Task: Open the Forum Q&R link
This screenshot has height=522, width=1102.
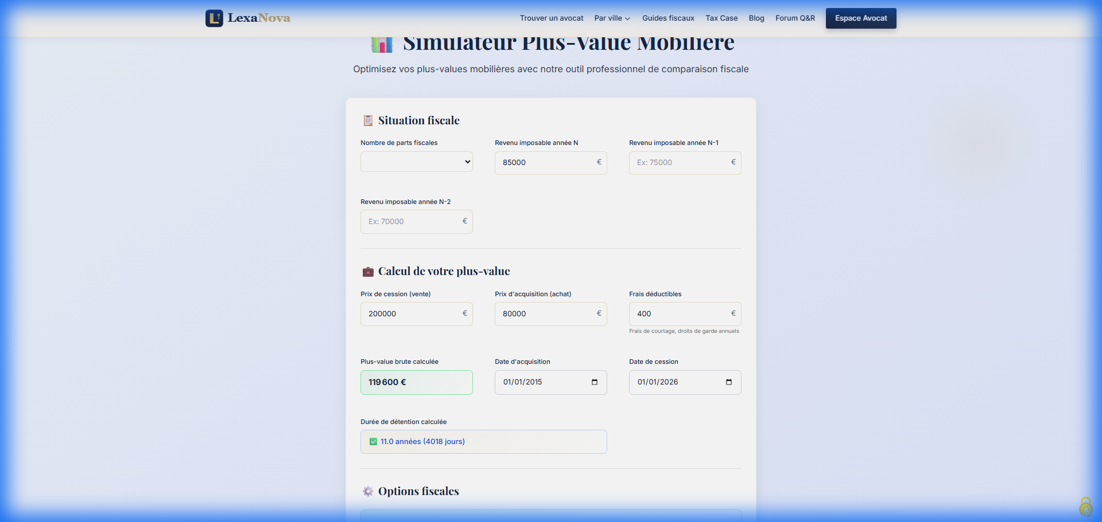Action: click(795, 18)
